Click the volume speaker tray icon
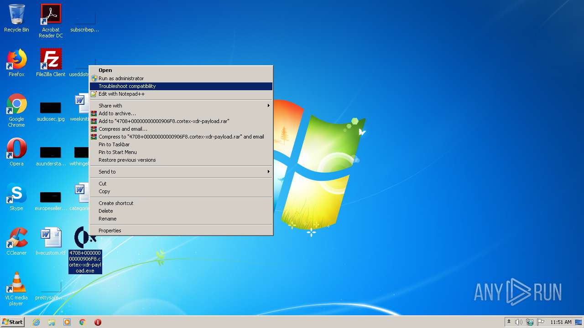The width and height of the screenshot is (584, 328). click(x=519, y=322)
